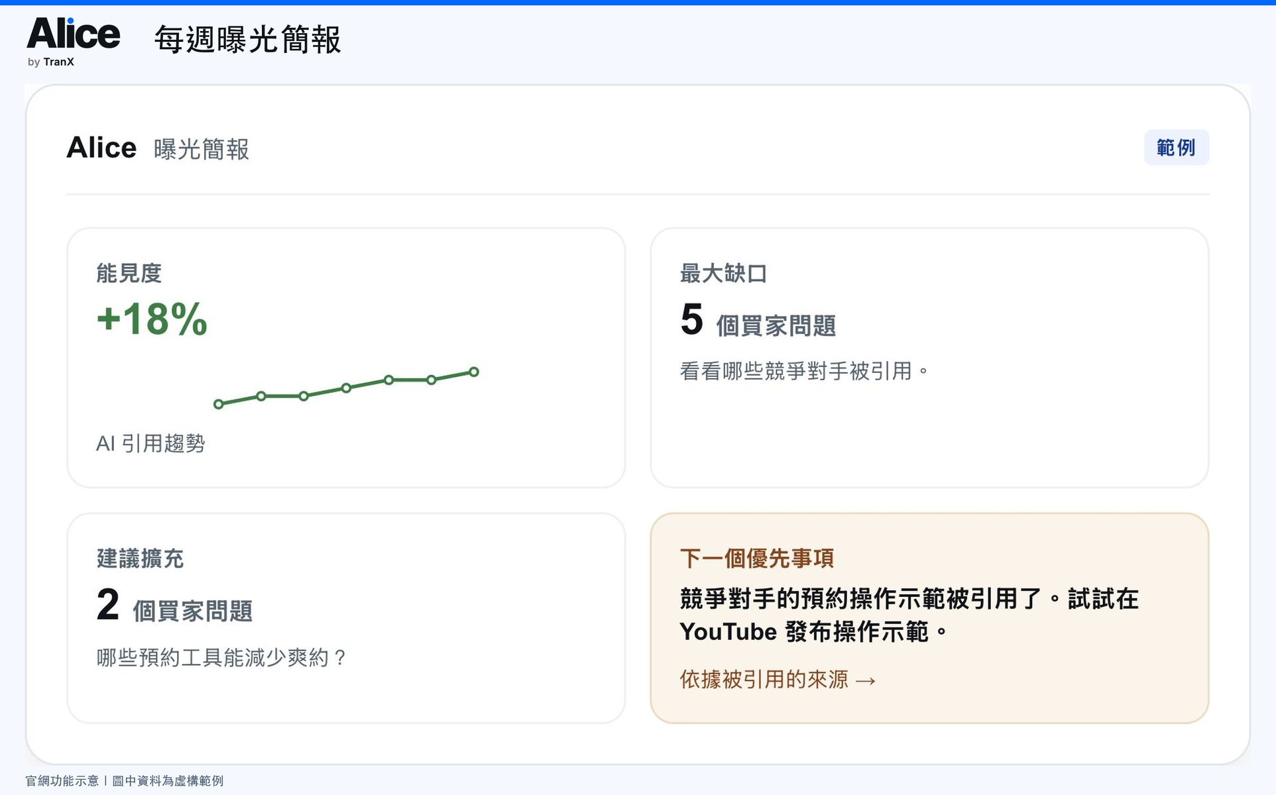Click the last data point of the trend line
This screenshot has height=795, width=1276.
[x=474, y=372]
